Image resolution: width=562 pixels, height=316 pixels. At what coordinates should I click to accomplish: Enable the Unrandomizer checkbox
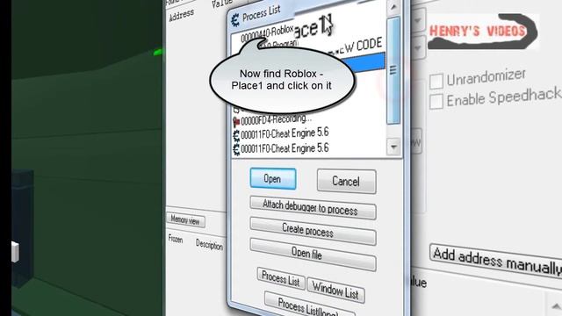click(x=436, y=81)
